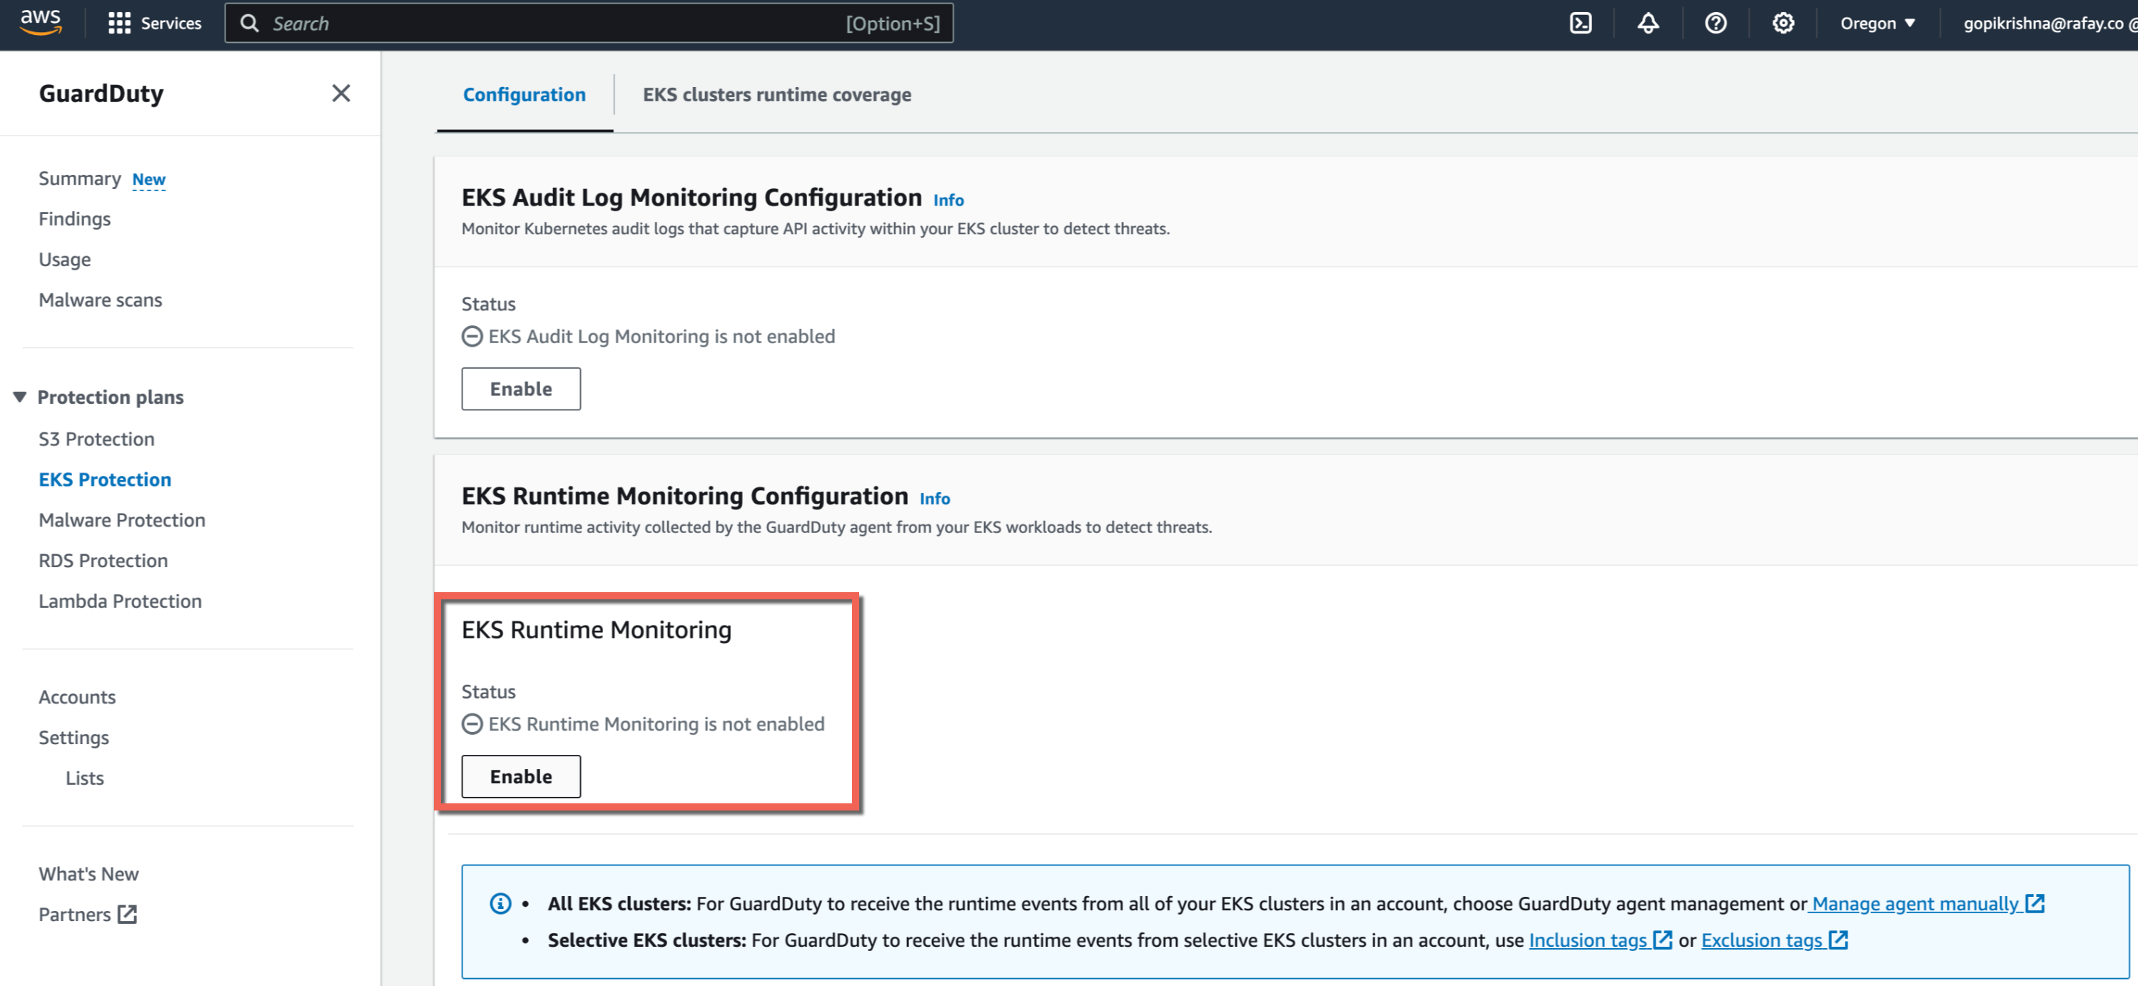Image resolution: width=2138 pixels, height=986 pixels.
Task: Open What's New in sidebar
Action: [88, 874]
